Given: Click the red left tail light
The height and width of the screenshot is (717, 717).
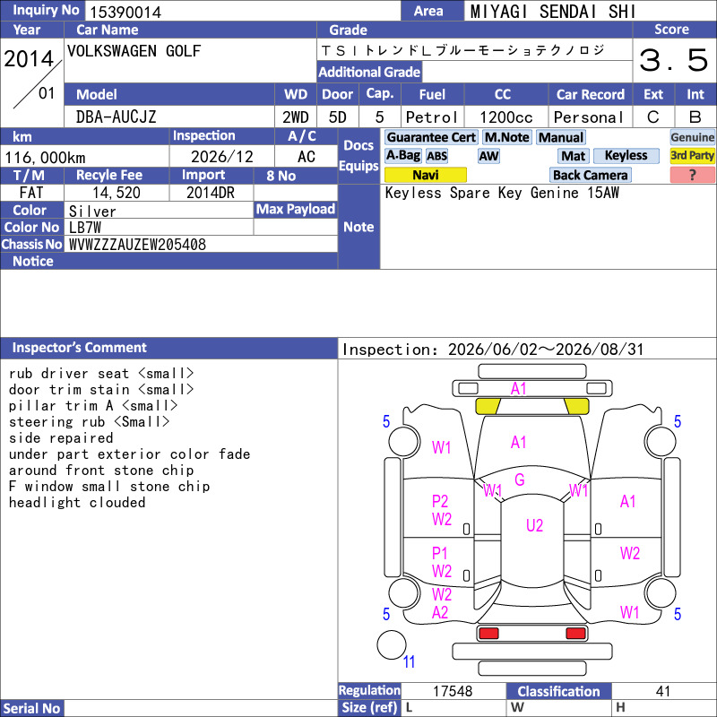Looking at the screenshot, I should tap(488, 634).
